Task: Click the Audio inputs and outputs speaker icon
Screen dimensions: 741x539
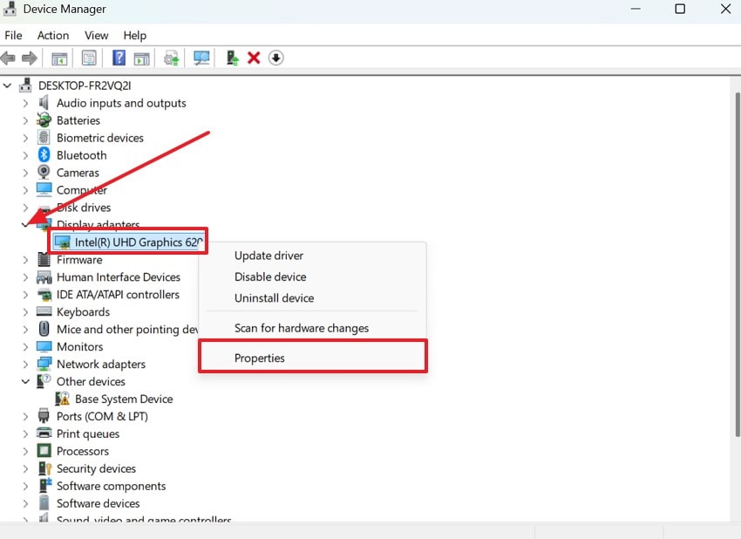Action: 44,103
